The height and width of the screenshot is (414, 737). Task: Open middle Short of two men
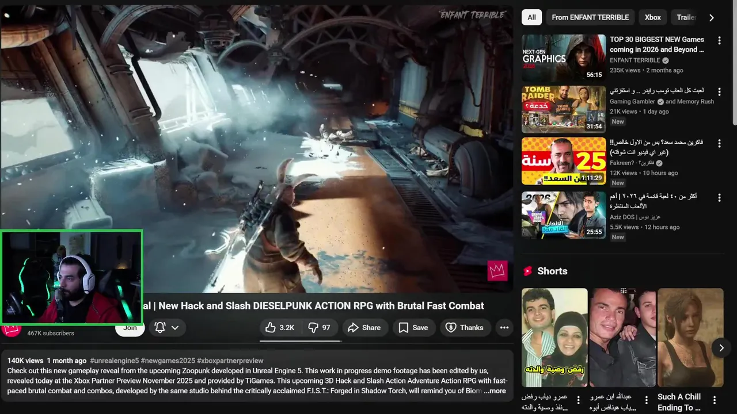[x=622, y=338]
